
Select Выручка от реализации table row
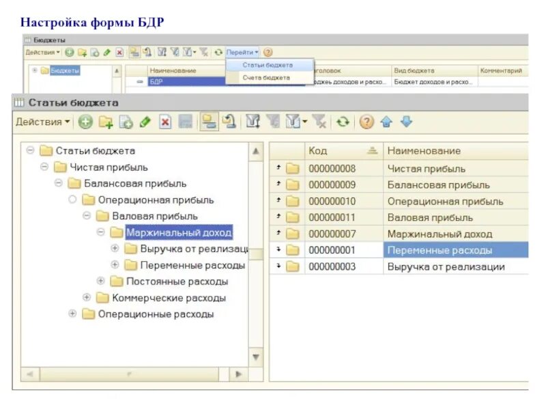coord(399,266)
